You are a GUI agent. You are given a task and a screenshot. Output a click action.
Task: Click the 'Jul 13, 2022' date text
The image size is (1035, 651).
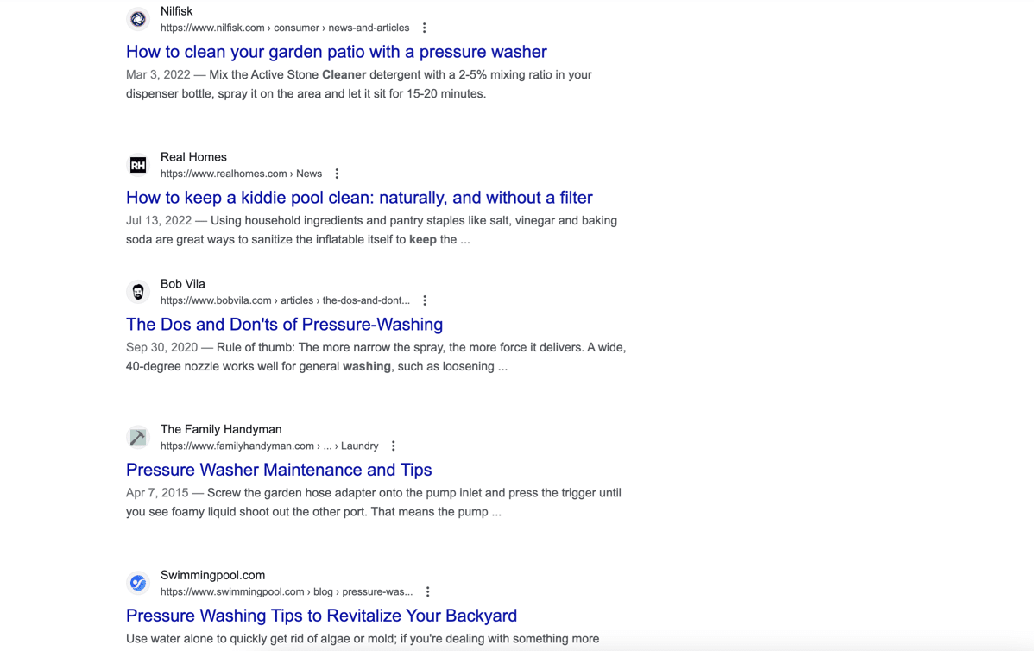tap(159, 220)
